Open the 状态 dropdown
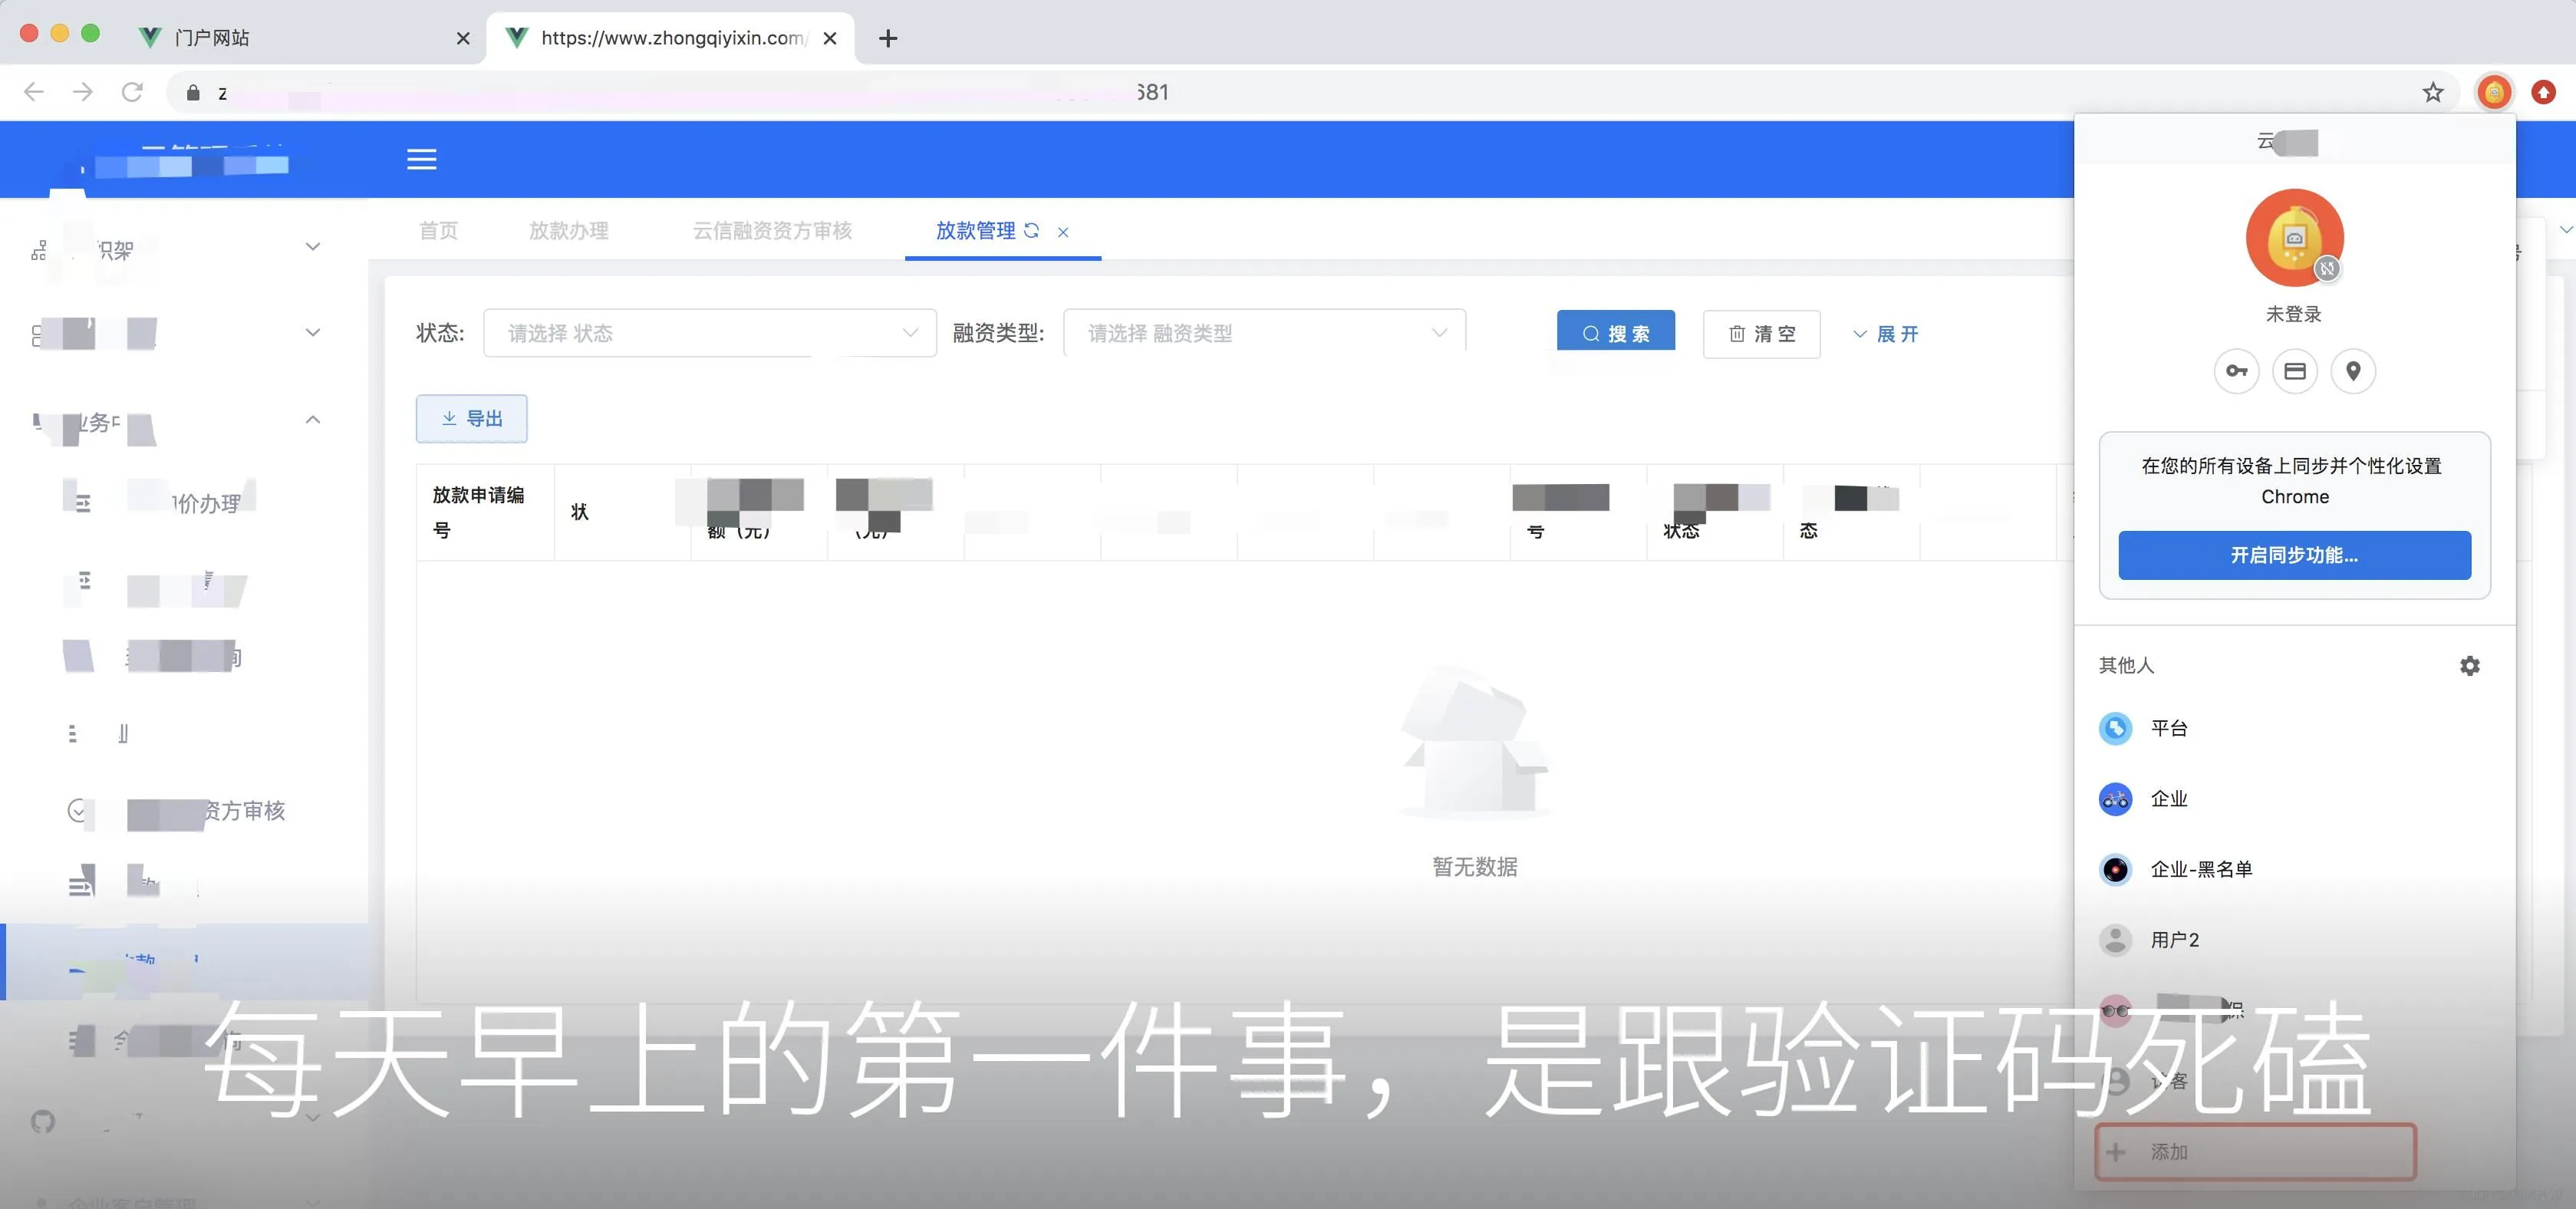This screenshot has height=1209, width=2576. pos(710,333)
